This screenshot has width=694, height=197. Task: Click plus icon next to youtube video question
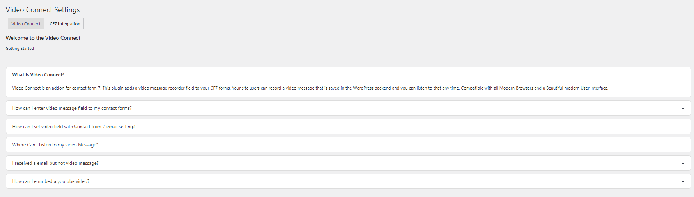tap(683, 182)
